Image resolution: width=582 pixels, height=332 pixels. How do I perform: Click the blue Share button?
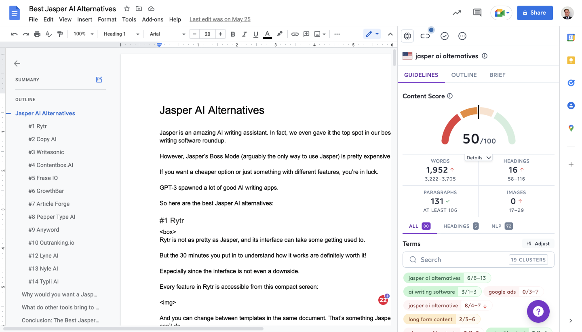[x=534, y=13]
